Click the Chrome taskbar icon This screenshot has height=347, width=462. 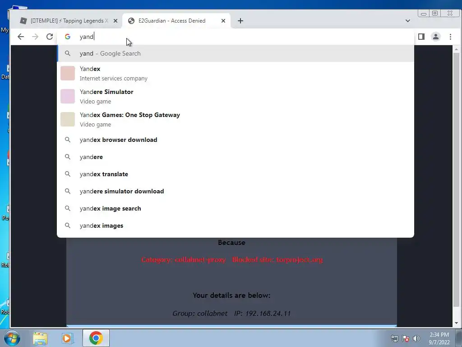(x=96, y=338)
